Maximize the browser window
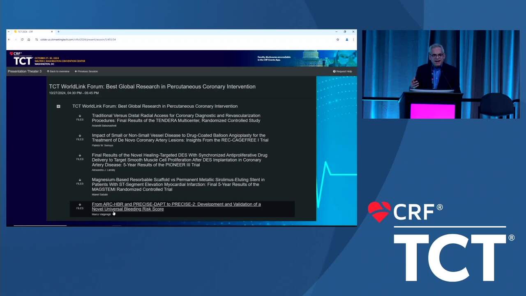Screen dimensions: 526x296 point(345,32)
